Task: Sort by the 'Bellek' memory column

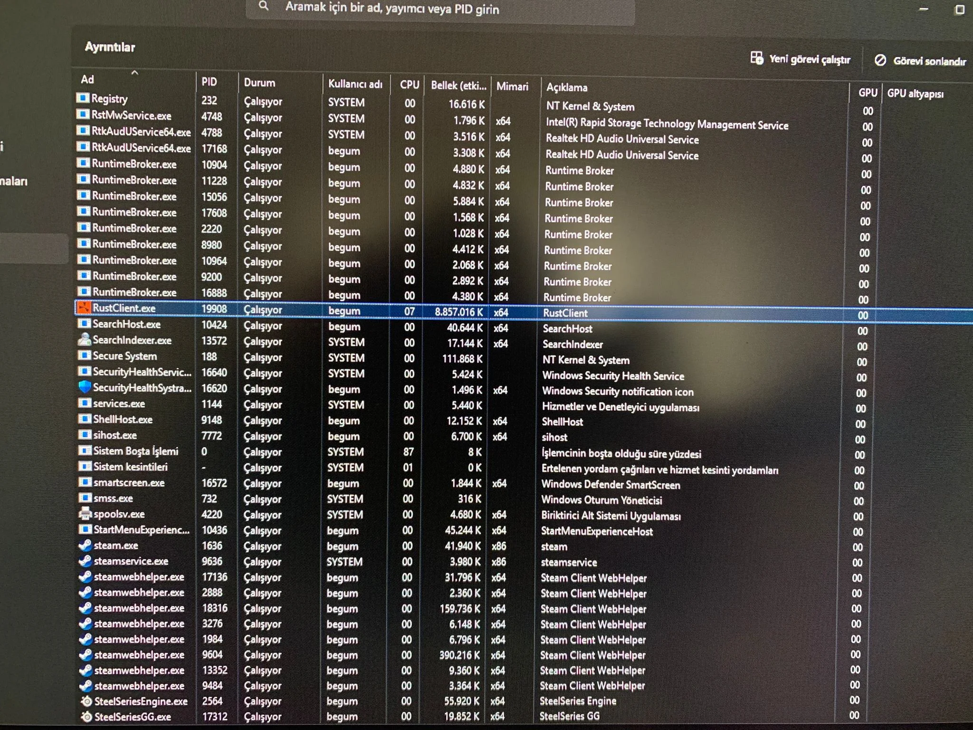Action: (458, 86)
